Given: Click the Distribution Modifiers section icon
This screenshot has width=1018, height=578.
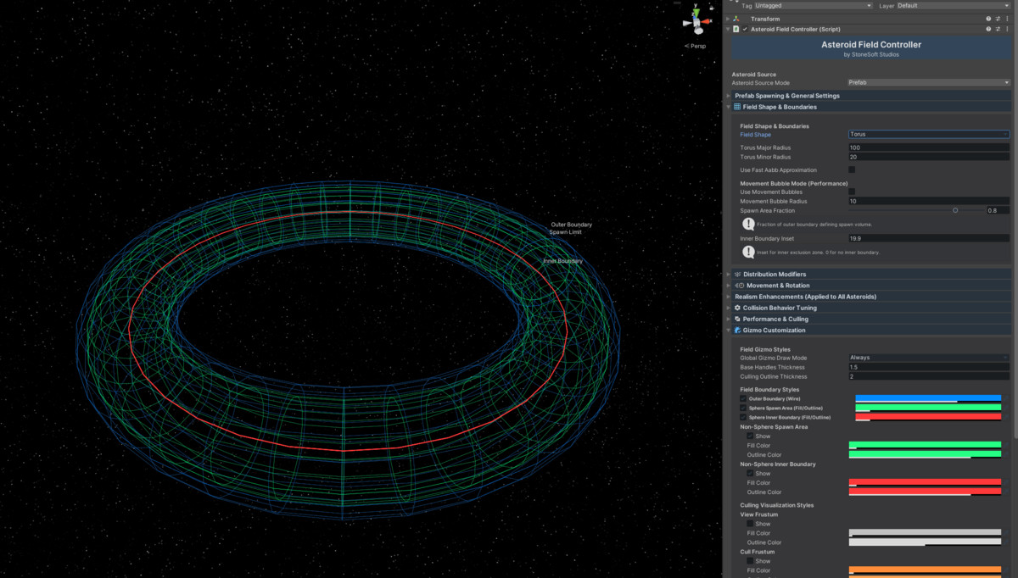Looking at the screenshot, I should tap(738, 275).
